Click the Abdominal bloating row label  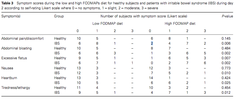(x=16, y=48)
